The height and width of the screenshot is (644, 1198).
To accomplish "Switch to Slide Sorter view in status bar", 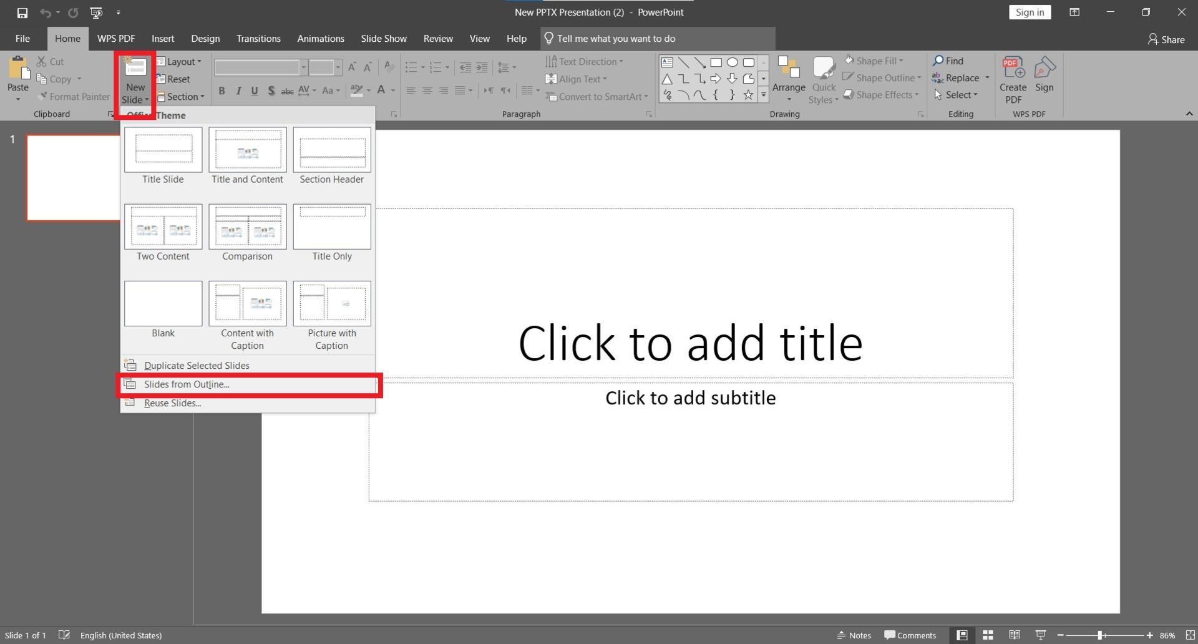I will point(988,635).
